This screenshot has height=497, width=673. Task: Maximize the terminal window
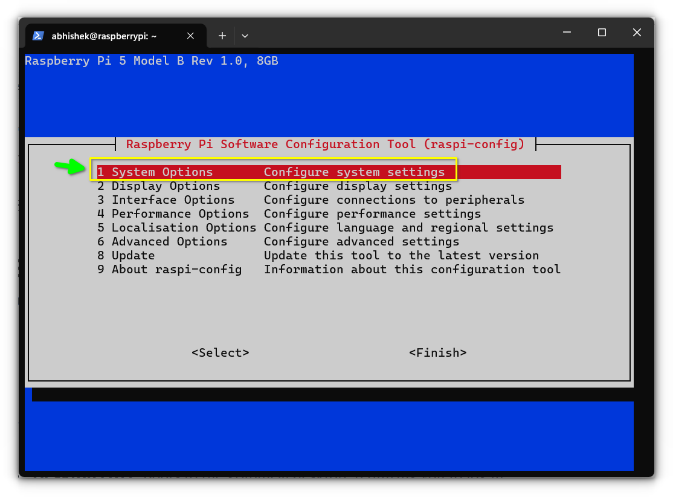point(602,33)
